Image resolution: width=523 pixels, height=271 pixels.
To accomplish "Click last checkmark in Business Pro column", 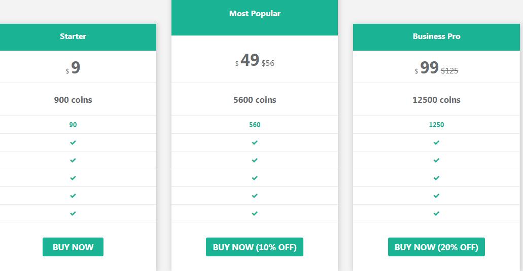I will click(436, 213).
